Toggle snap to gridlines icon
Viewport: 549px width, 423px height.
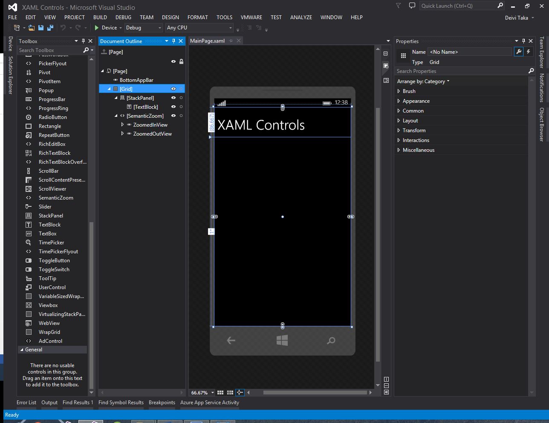pos(230,393)
